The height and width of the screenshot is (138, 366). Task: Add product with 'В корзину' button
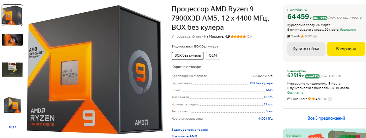pyautogui.click(x=346, y=49)
